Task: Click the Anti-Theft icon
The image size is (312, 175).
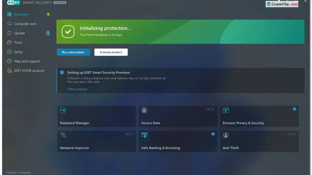Action: tap(226, 135)
